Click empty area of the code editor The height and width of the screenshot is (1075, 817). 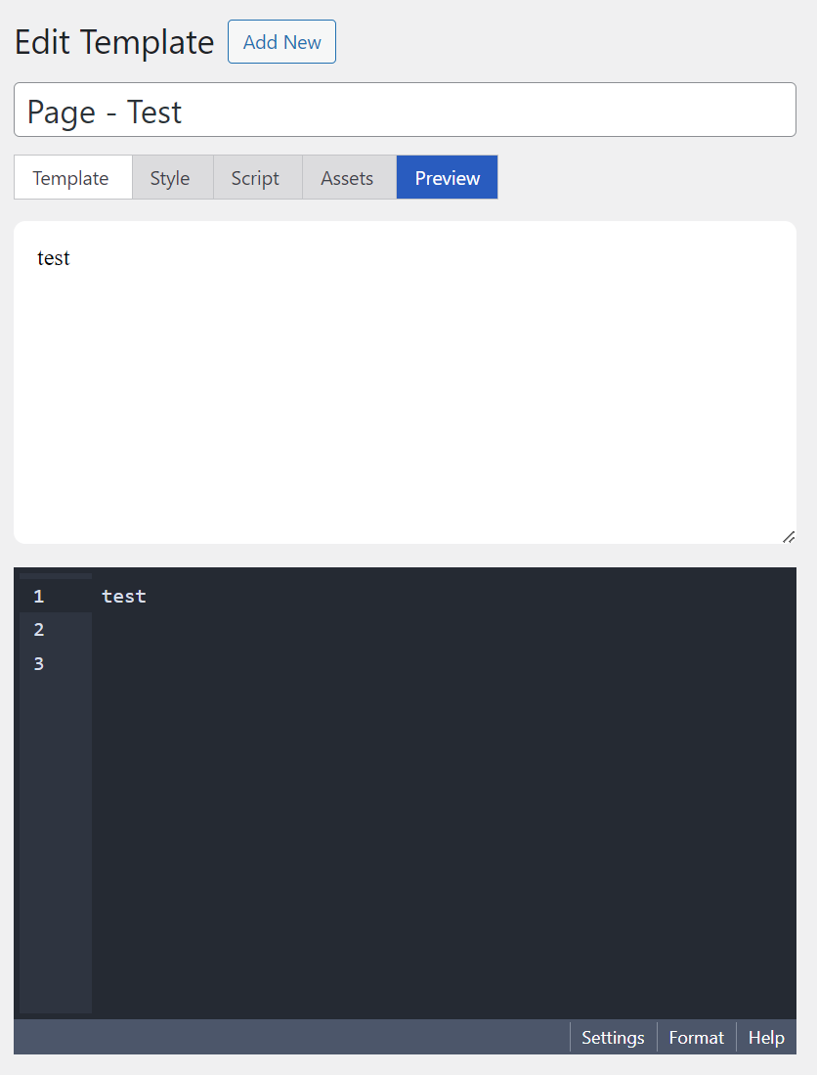tap(444, 809)
